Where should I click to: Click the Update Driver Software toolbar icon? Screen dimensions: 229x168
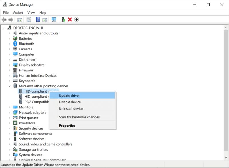coord(63,19)
